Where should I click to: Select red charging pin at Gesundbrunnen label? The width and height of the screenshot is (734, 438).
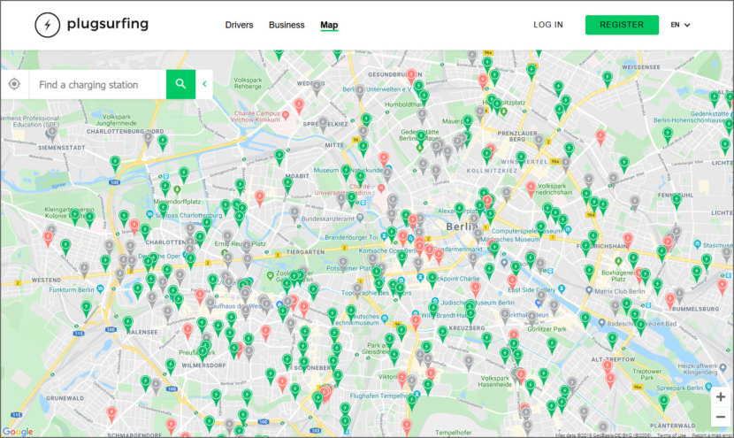411,75
